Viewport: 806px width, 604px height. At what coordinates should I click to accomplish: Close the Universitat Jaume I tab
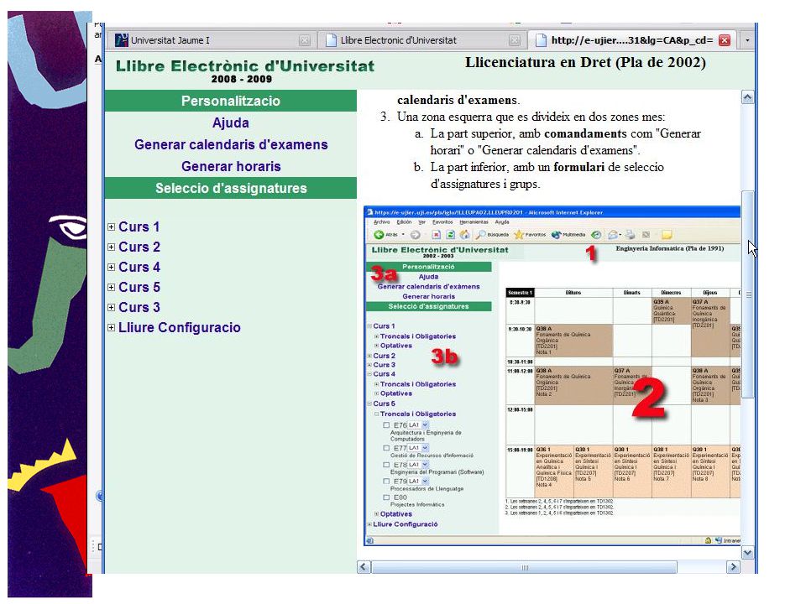click(304, 40)
